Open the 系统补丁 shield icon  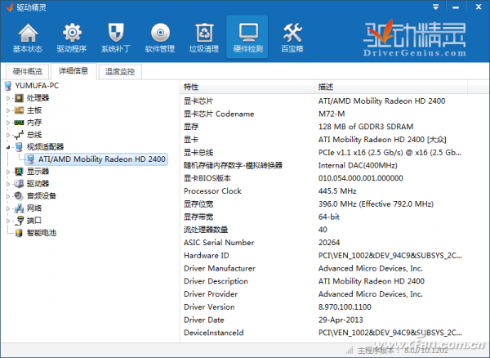point(116,33)
